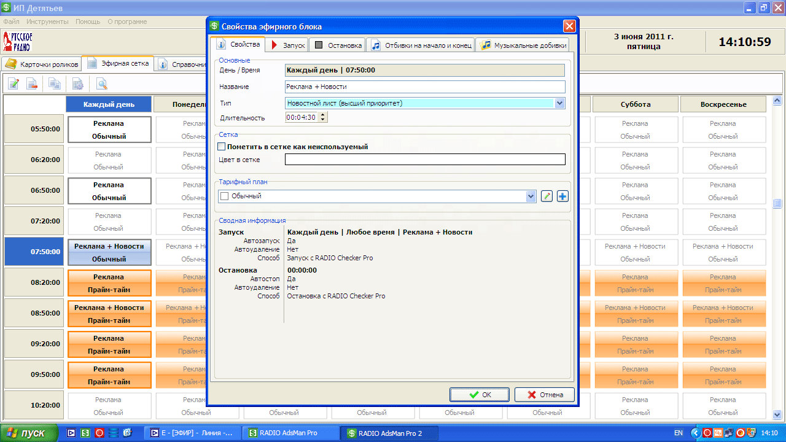Viewport: 786px width, 442px height.
Task: Decrease Длительность with the down spinner arrow
Action: tap(324, 120)
